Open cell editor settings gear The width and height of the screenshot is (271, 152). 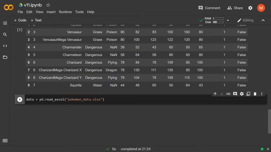point(242,94)
